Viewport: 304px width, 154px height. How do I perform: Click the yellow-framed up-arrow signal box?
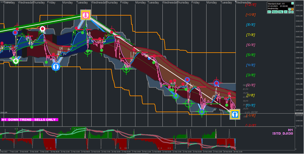(235, 114)
